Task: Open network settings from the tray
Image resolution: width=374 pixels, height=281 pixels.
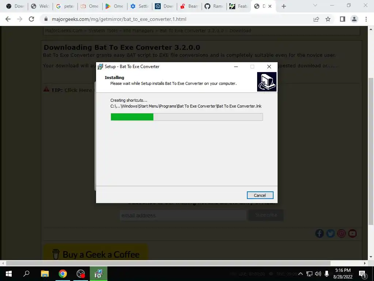Action: point(309,274)
